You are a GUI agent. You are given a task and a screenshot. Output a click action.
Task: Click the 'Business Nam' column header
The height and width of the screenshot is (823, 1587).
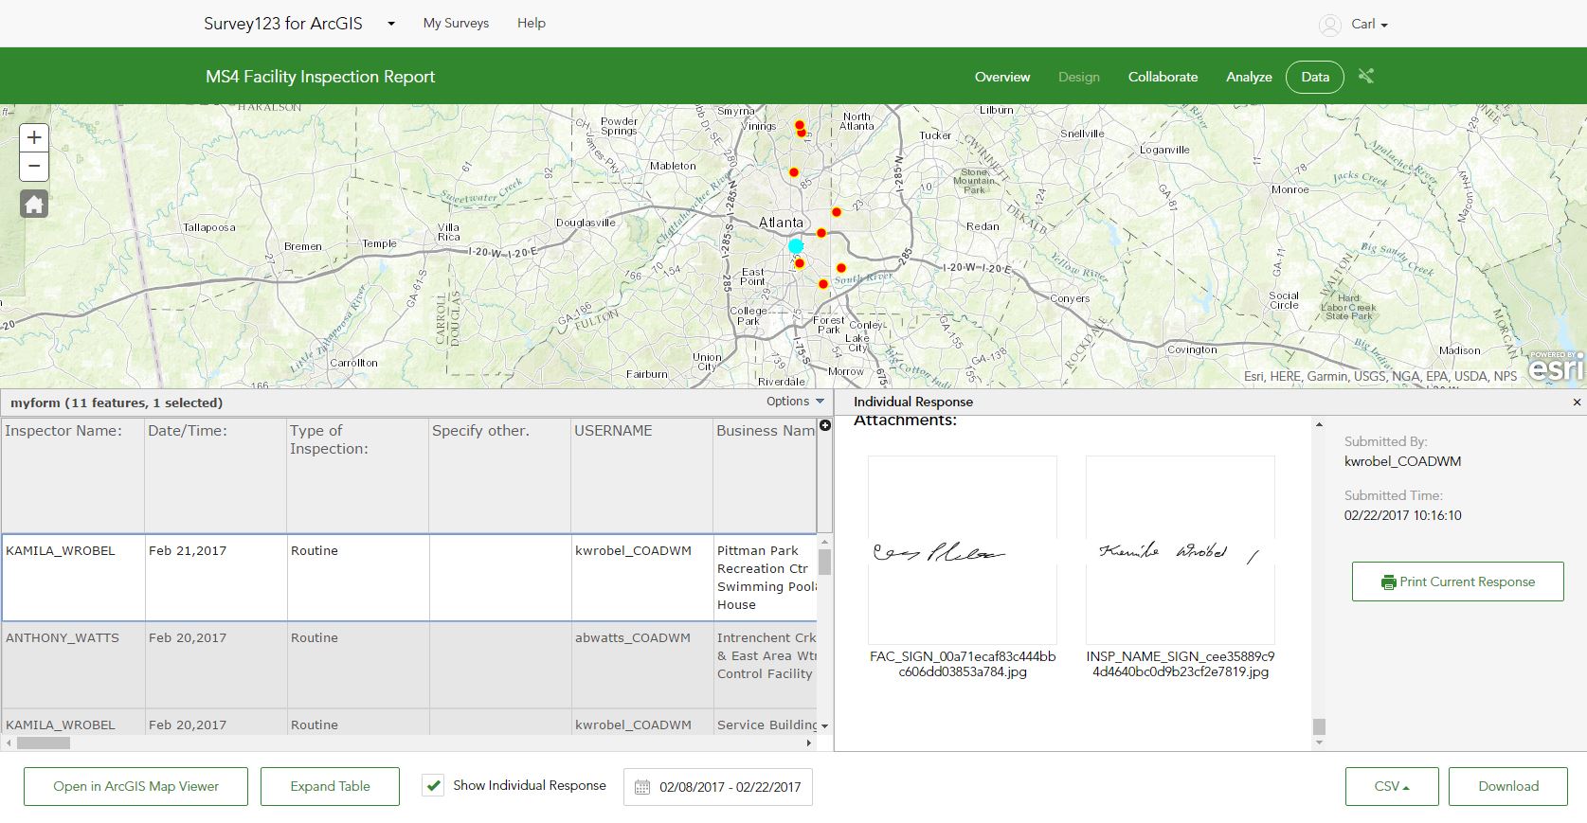765,474
